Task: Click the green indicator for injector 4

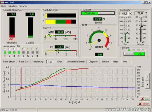Action: [19, 53]
